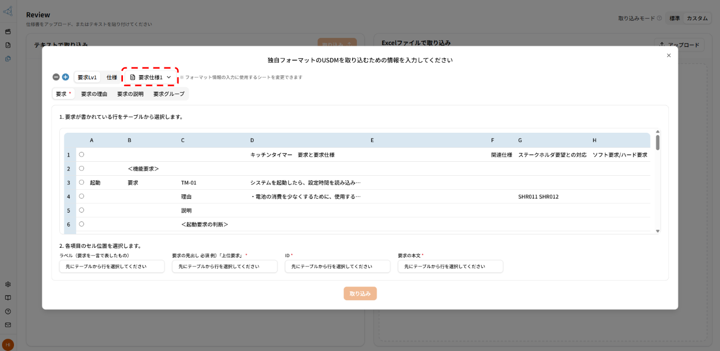Image resolution: width=720 pixels, height=351 pixels.
Task: Click the ID input field
Action: point(338,266)
